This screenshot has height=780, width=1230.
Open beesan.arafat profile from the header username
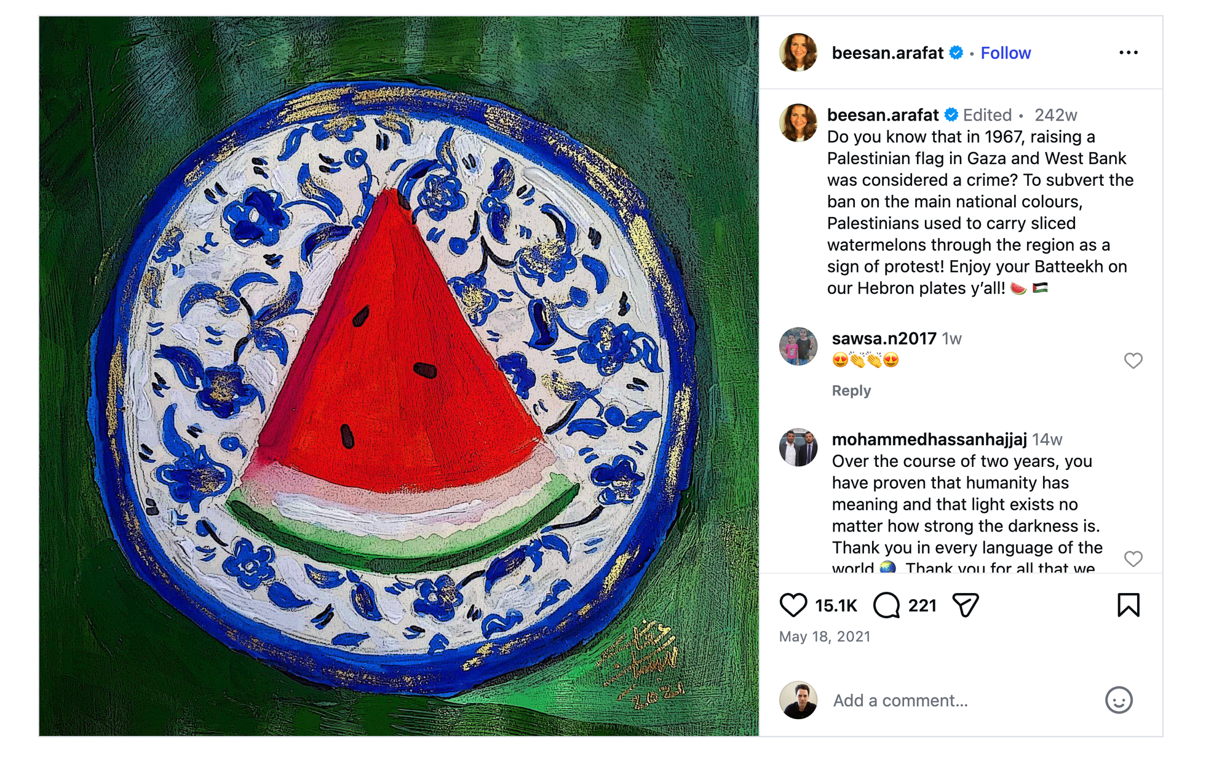(887, 54)
